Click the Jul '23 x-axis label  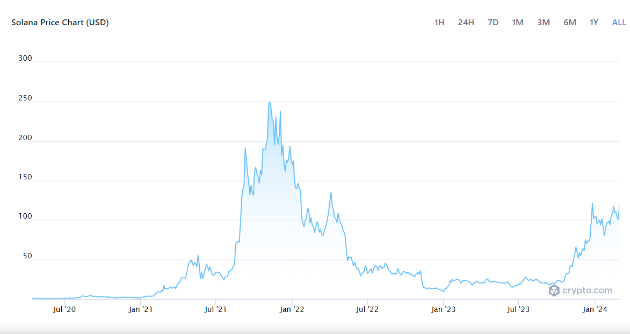tap(518, 309)
